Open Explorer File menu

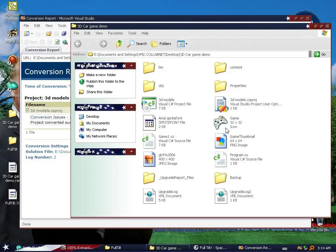(76, 33)
